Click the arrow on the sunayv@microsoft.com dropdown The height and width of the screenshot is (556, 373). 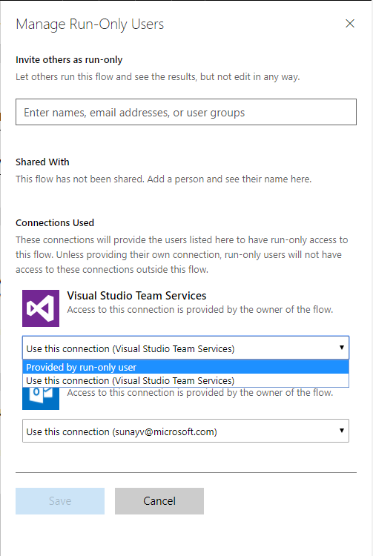pos(341,431)
